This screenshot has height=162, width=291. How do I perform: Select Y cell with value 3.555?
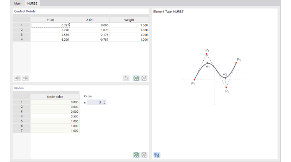point(50,35)
